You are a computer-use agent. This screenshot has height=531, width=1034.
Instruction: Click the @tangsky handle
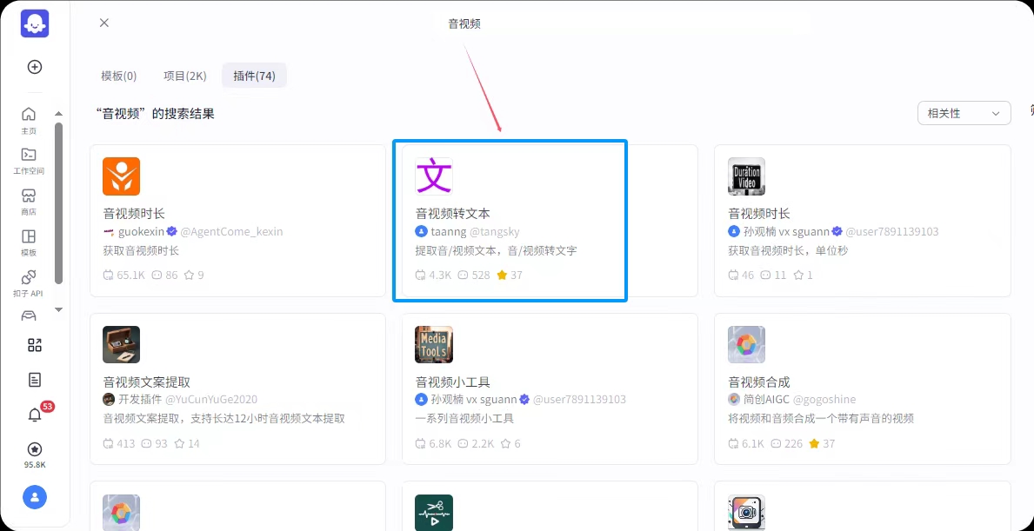[493, 231]
